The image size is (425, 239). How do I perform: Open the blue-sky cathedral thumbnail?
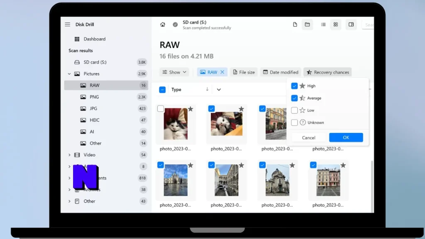coord(176,180)
